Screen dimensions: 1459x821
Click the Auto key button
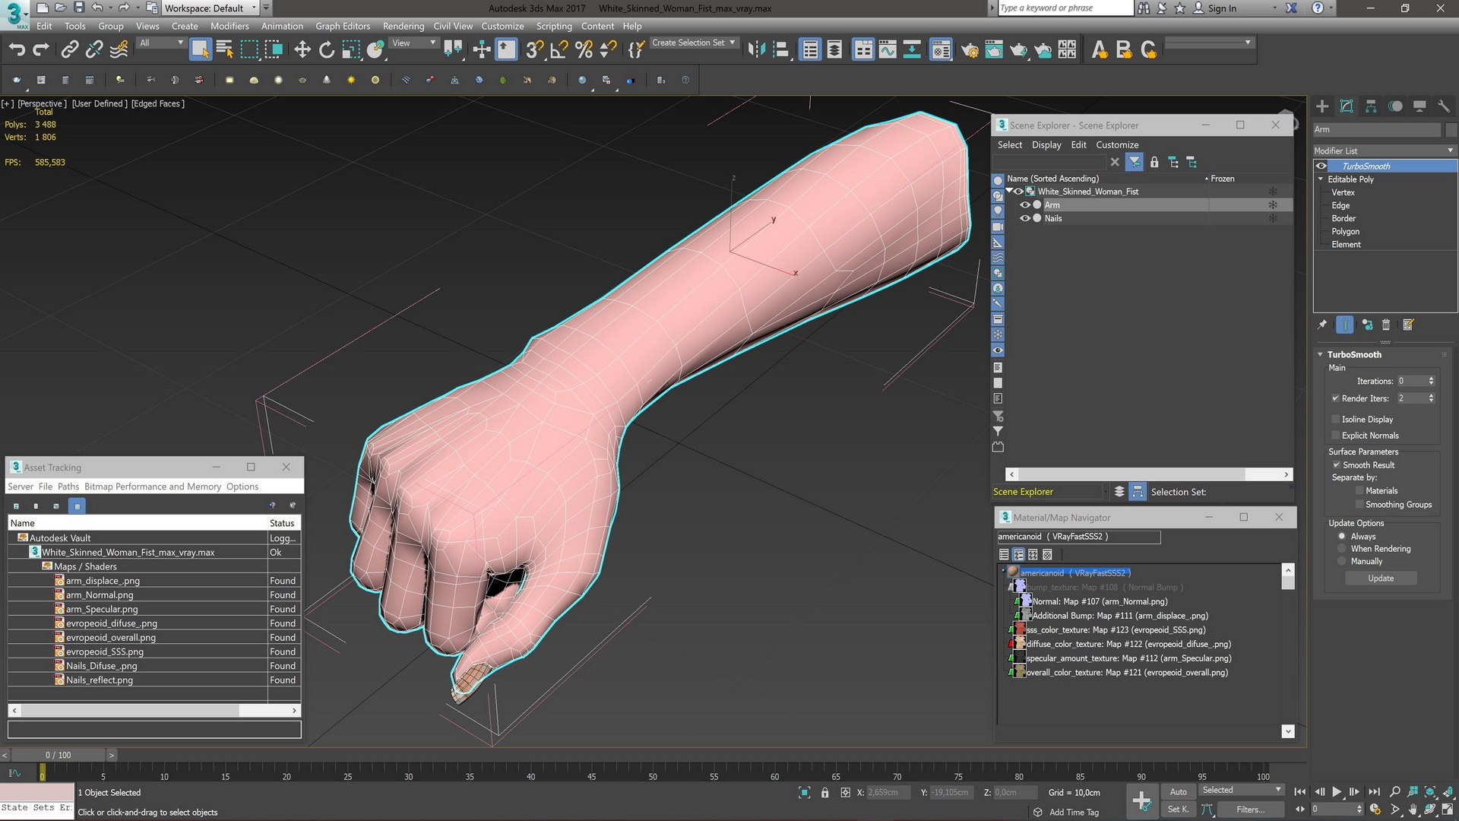[x=1178, y=792]
